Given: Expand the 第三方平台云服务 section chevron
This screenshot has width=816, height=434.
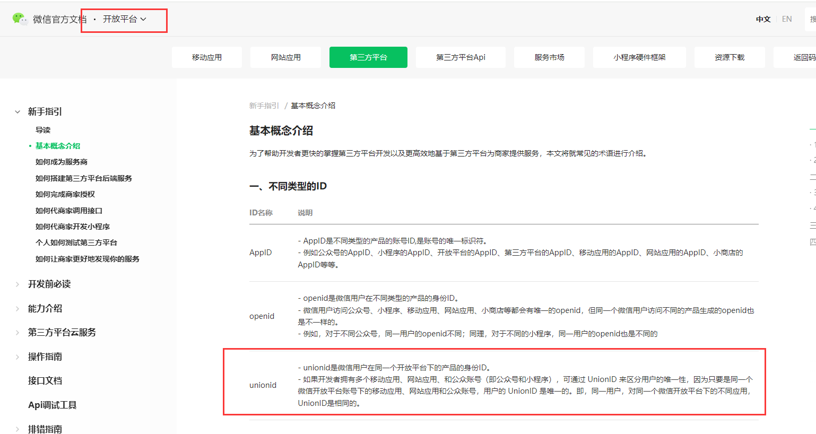Looking at the screenshot, I should tap(18, 333).
